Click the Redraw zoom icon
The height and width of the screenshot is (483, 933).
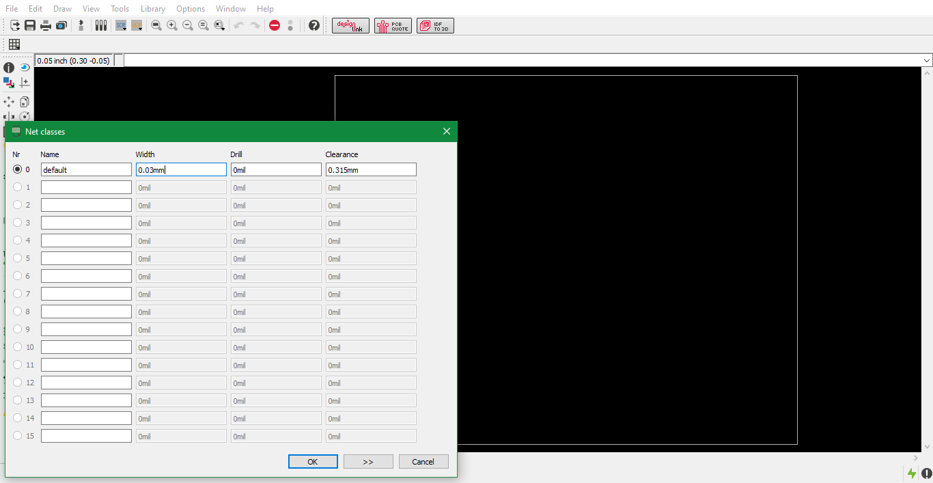(204, 25)
